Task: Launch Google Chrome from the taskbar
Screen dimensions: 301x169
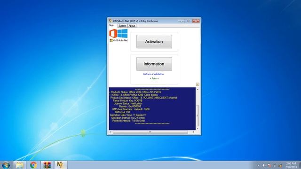Action: coord(33,165)
